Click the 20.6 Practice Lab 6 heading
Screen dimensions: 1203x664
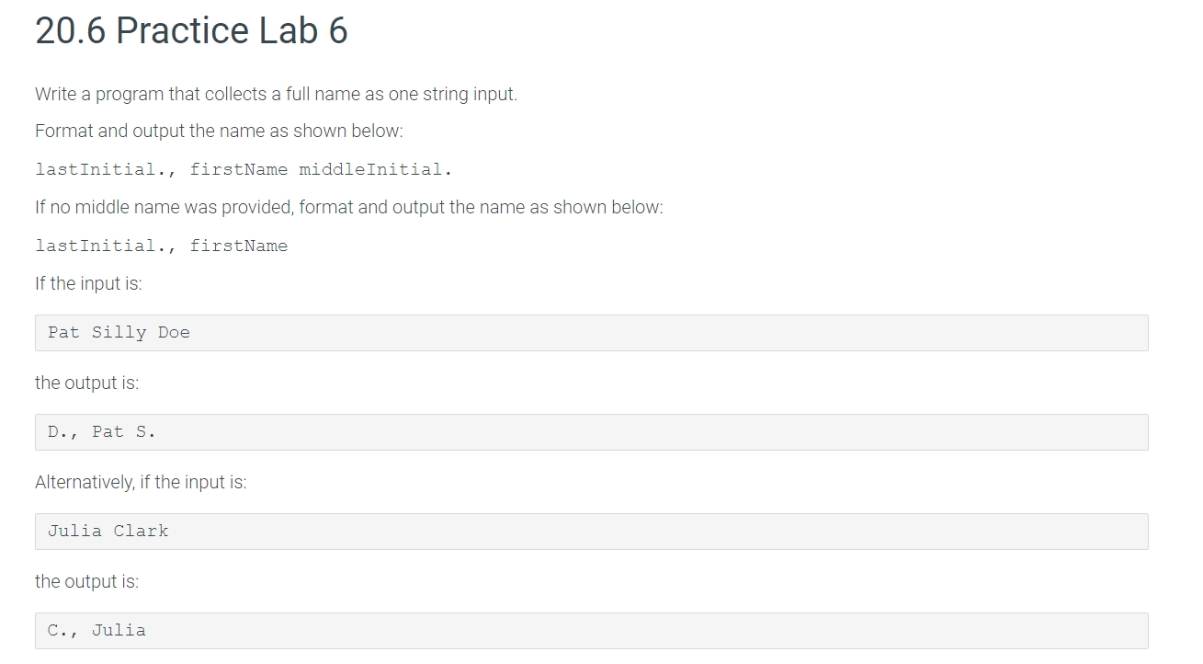click(191, 31)
